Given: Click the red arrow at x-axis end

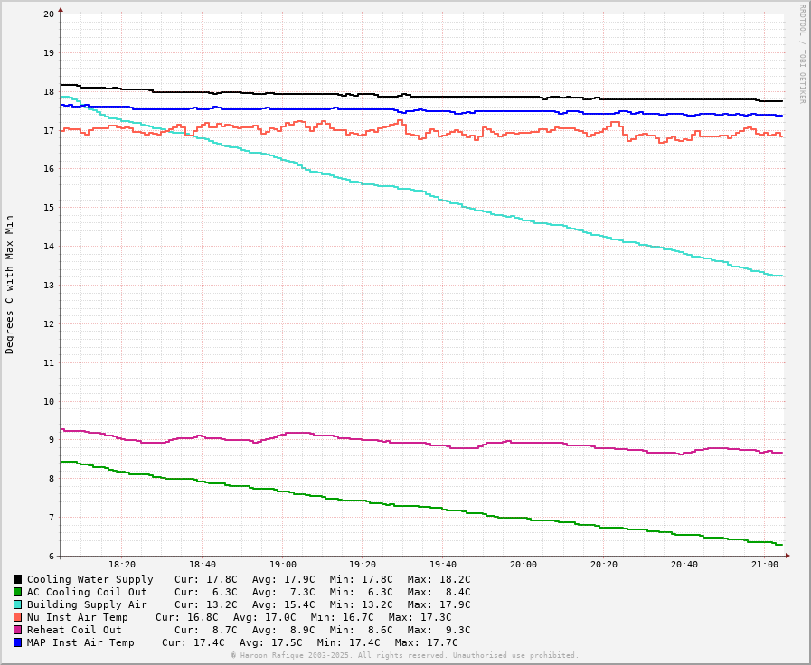Looking at the screenshot, I should [x=787, y=556].
